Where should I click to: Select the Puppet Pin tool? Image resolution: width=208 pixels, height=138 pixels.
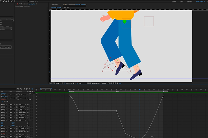[14, 1]
